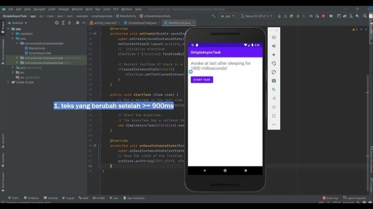Collapse the app module tree node

[8, 29]
